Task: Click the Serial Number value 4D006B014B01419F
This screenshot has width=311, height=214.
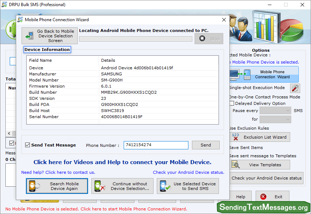Action: [122, 117]
